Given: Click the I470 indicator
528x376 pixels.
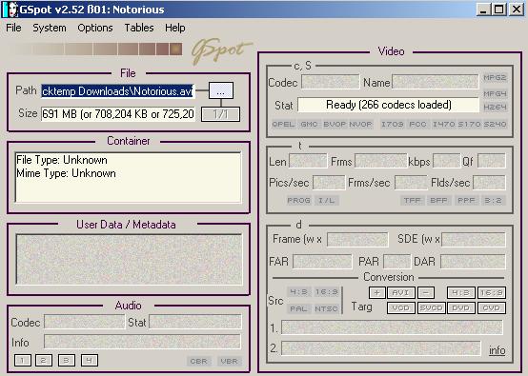Looking at the screenshot, I should point(443,124).
